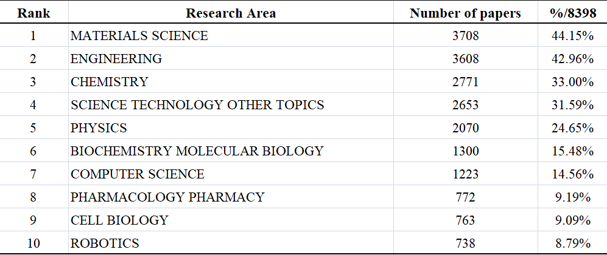
Task: Click BIOCHEMISTRY MOLECULAR BIOLOGY cell
Action: coord(231,151)
